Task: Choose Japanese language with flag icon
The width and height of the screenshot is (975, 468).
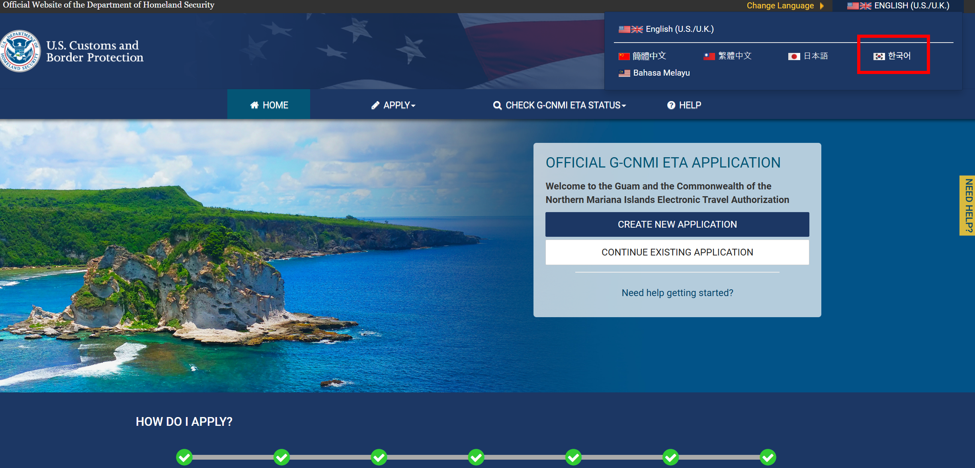Action: click(808, 56)
